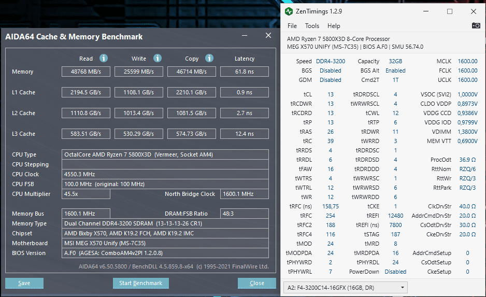The height and width of the screenshot is (297, 486).
Task: Click the Memory Type field Dual Channel DDR4-3200
Action: (x=165, y=223)
